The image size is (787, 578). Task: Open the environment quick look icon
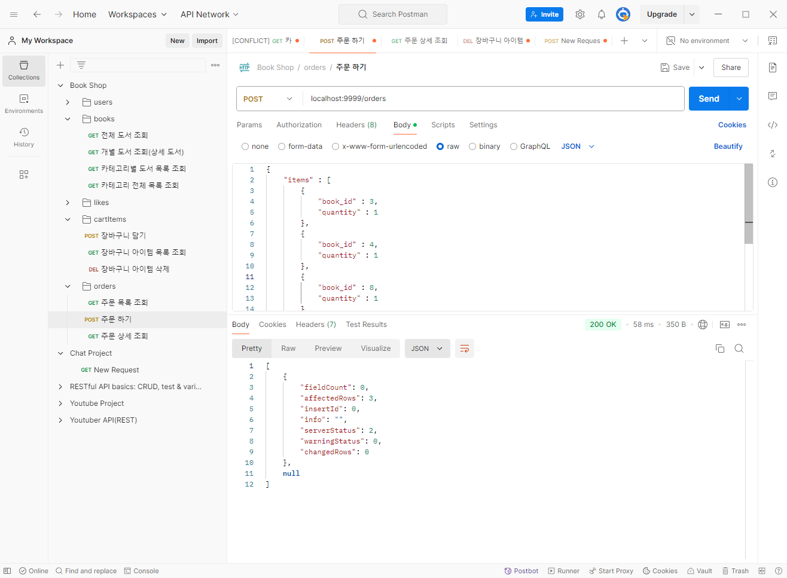(x=773, y=41)
